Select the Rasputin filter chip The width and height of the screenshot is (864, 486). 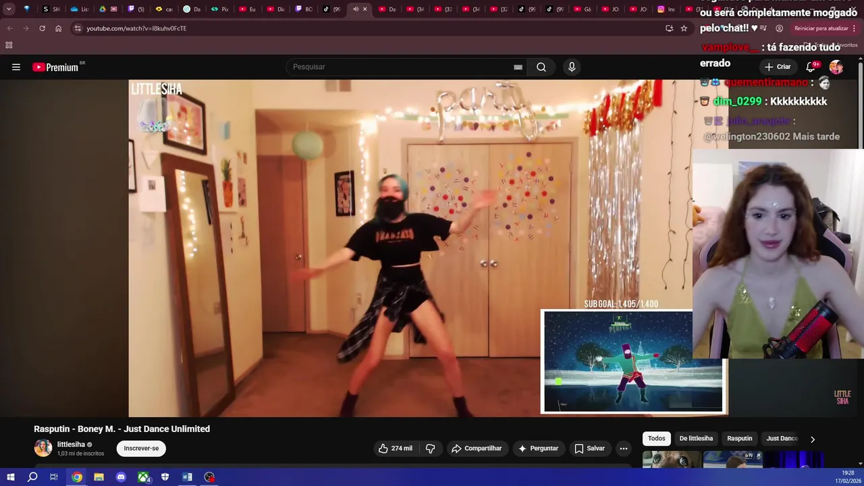[x=739, y=439]
